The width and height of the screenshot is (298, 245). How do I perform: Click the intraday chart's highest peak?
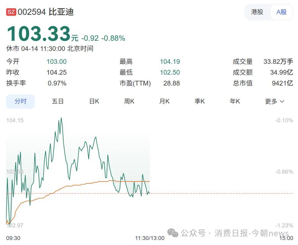click(x=61, y=118)
